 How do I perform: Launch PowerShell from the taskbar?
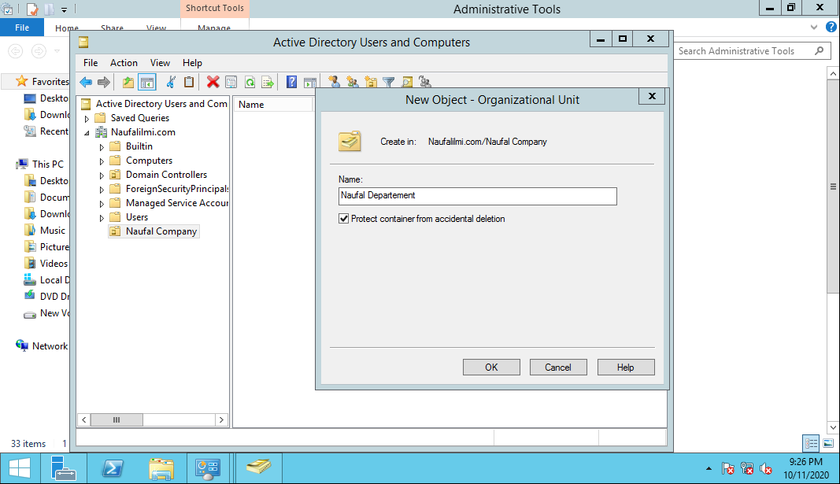coord(113,468)
